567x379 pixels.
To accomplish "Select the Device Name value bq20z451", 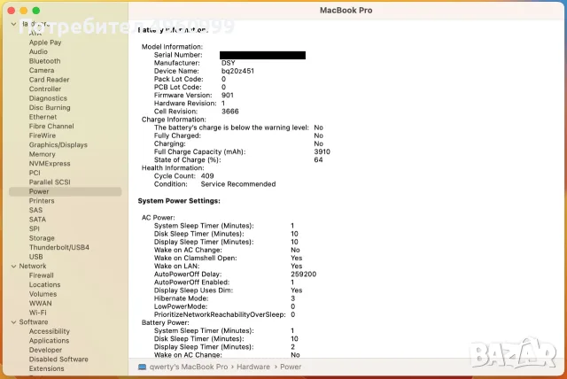I will (238, 71).
